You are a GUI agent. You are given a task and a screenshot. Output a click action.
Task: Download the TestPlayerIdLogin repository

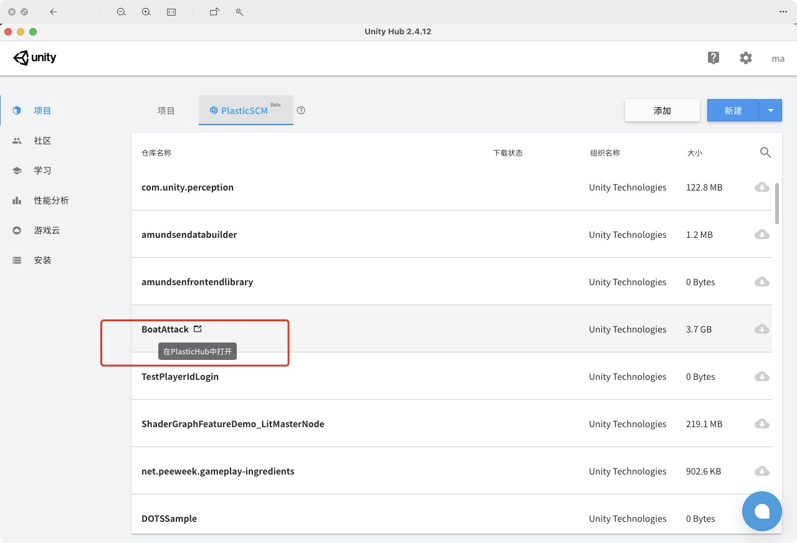pyautogui.click(x=762, y=377)
